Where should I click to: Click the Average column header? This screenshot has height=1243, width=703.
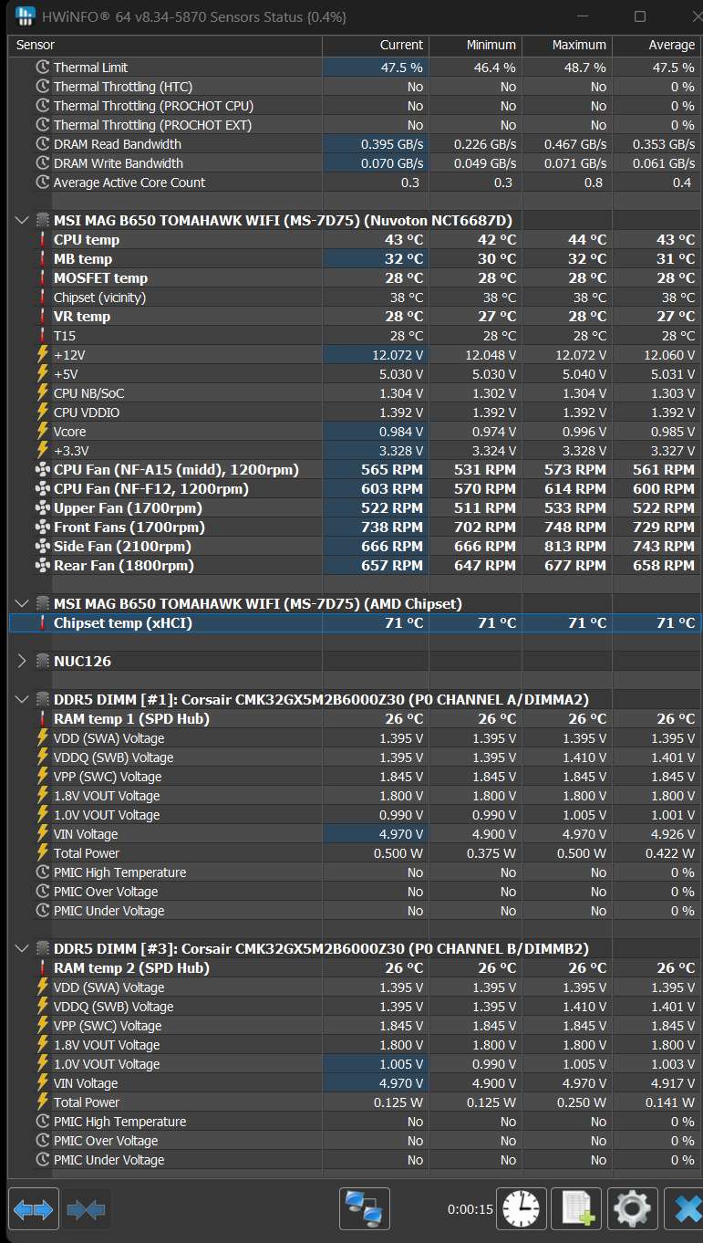click(656, 45)
